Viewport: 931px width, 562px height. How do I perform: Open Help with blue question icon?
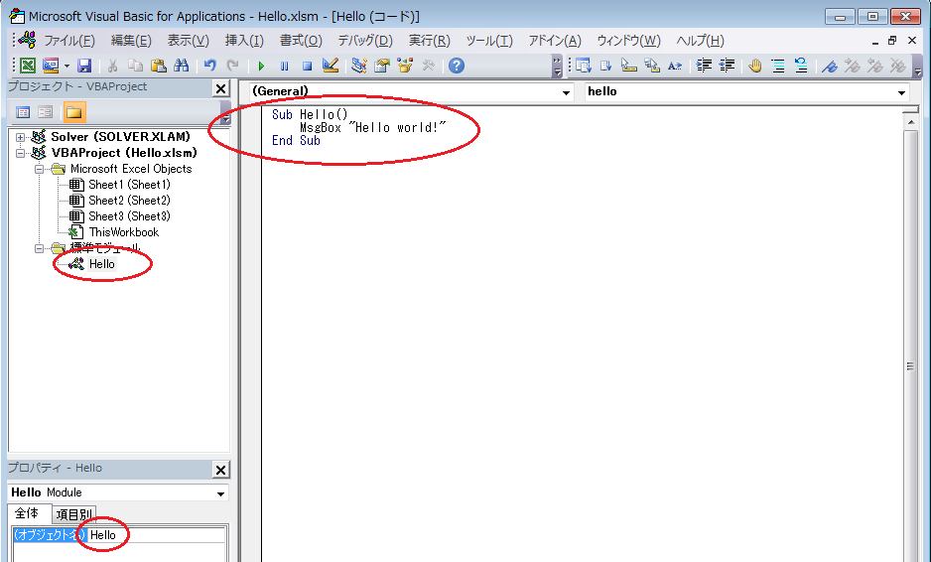(456, 66)
